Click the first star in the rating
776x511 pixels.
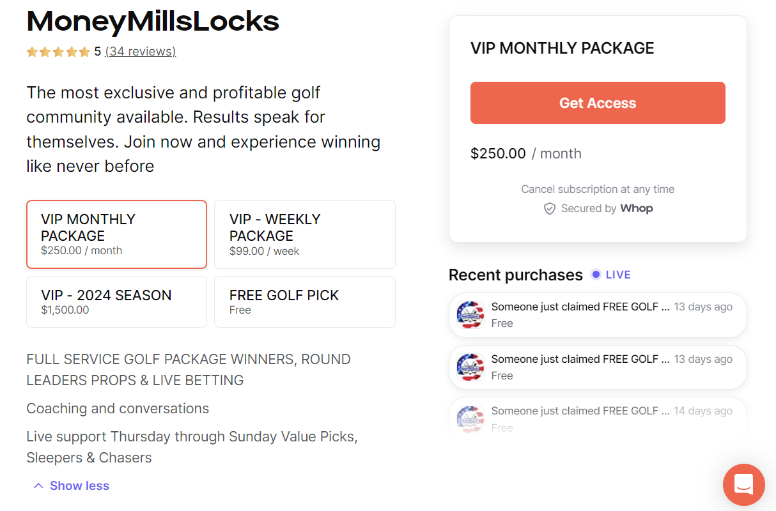coord(31,51)
